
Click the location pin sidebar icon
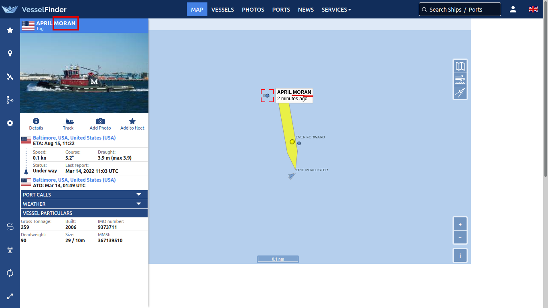[x=10, y=53]
